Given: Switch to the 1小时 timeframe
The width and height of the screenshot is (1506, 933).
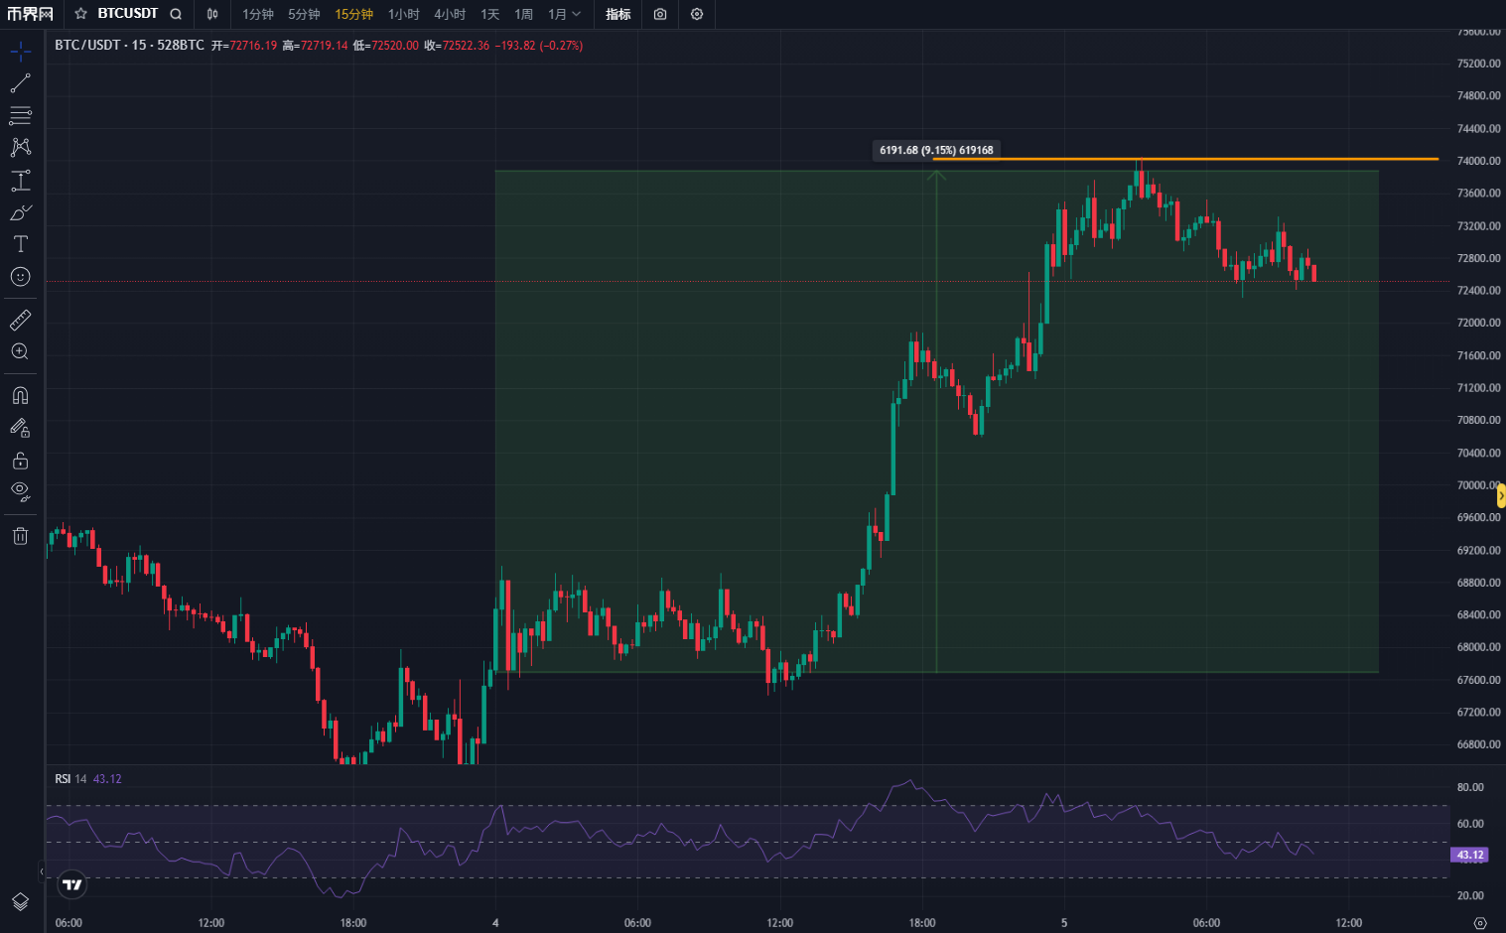Looking at the screenshot, I should (403, 14).
